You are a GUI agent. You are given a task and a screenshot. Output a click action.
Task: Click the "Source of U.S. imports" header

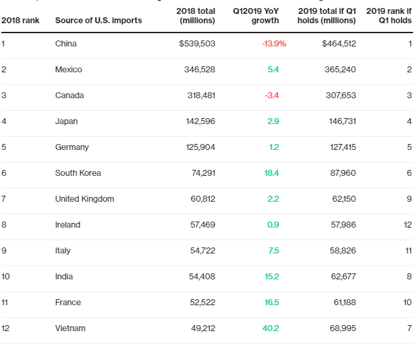pyautogui.click(x=98, y=21)
